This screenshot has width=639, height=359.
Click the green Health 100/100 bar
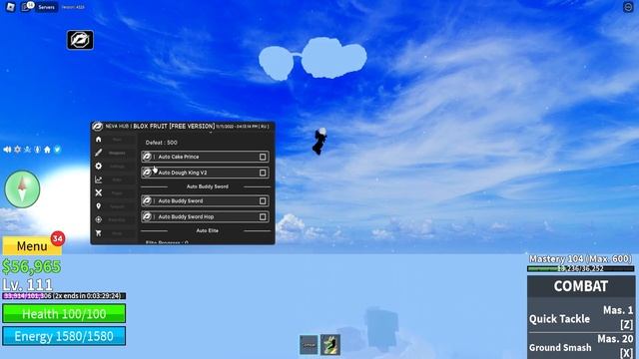click(x=64, y=314)
